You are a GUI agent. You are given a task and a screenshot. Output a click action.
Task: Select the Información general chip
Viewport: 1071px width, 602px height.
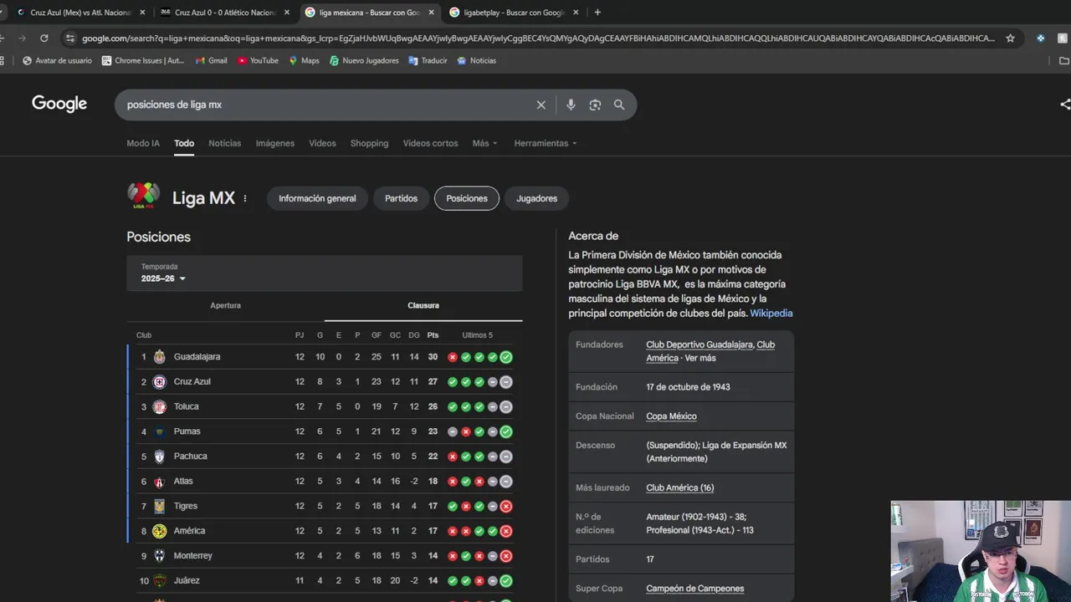[317, 198]
